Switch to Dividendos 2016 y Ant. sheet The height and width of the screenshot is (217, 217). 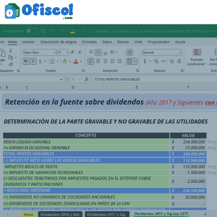[60, 214]
